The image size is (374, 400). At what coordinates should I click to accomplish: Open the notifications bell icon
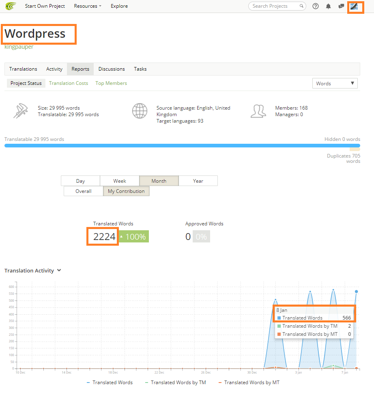tap(329, 6)
